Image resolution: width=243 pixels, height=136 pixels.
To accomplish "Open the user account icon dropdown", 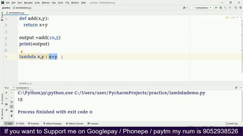I will (185, 8).
